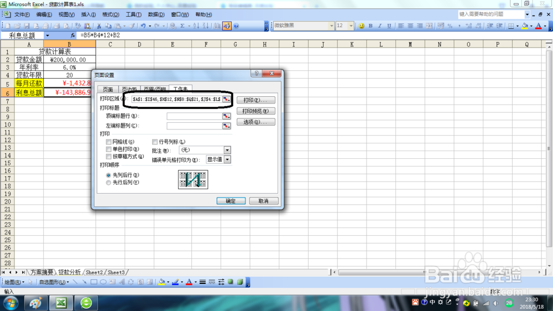Expand the Borders dropdown arrow
This screenshot has height=311, width=553.
(x=517, y=26)
